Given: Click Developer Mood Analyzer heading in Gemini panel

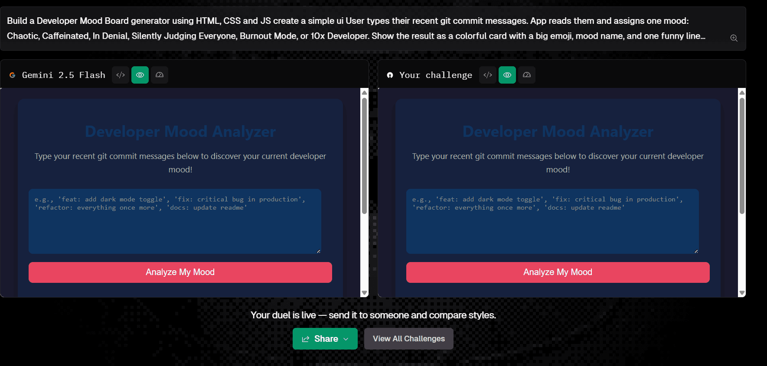Looking at the screenshot, I should [x=180, y=132].
